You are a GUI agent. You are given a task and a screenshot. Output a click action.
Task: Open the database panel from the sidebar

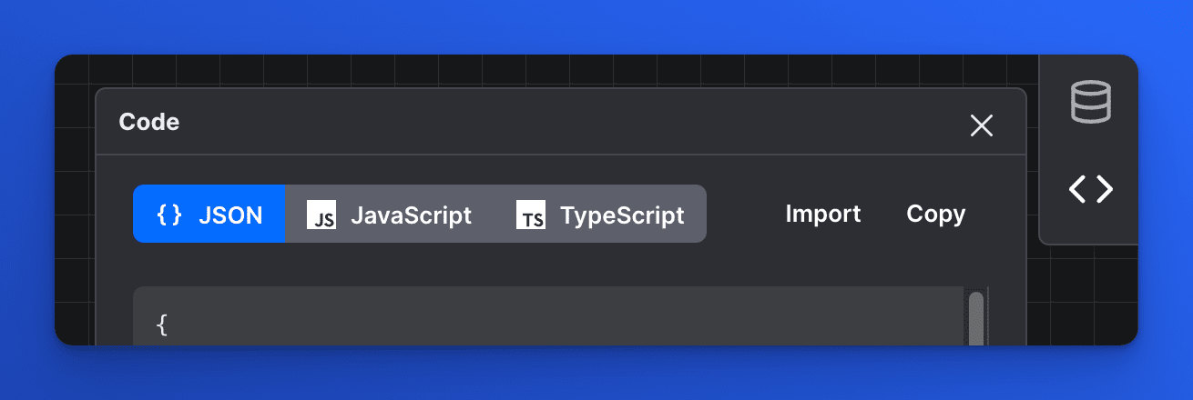pyautogui.click(x=1089, y=101)
